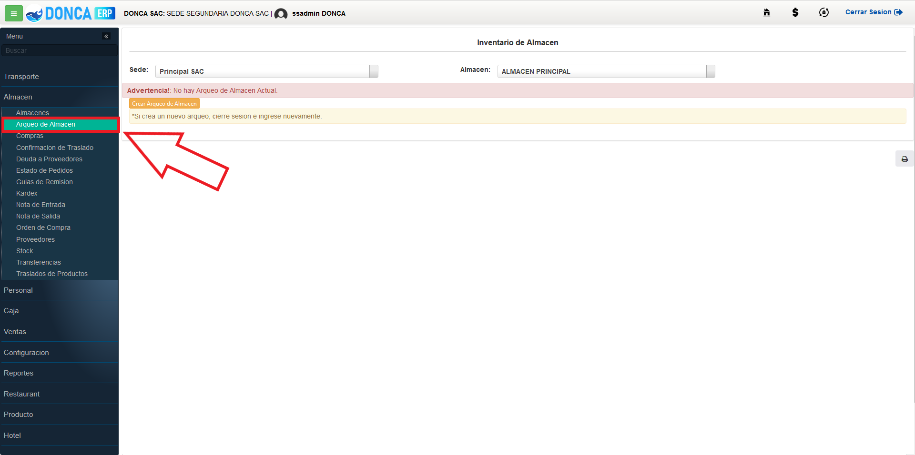The height and width of the screenshot is (455, 915).
Task: Open the dollar sign currency icon
Action: (795, 12)
